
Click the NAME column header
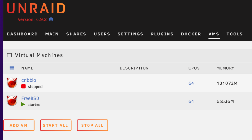coord(27,68)
